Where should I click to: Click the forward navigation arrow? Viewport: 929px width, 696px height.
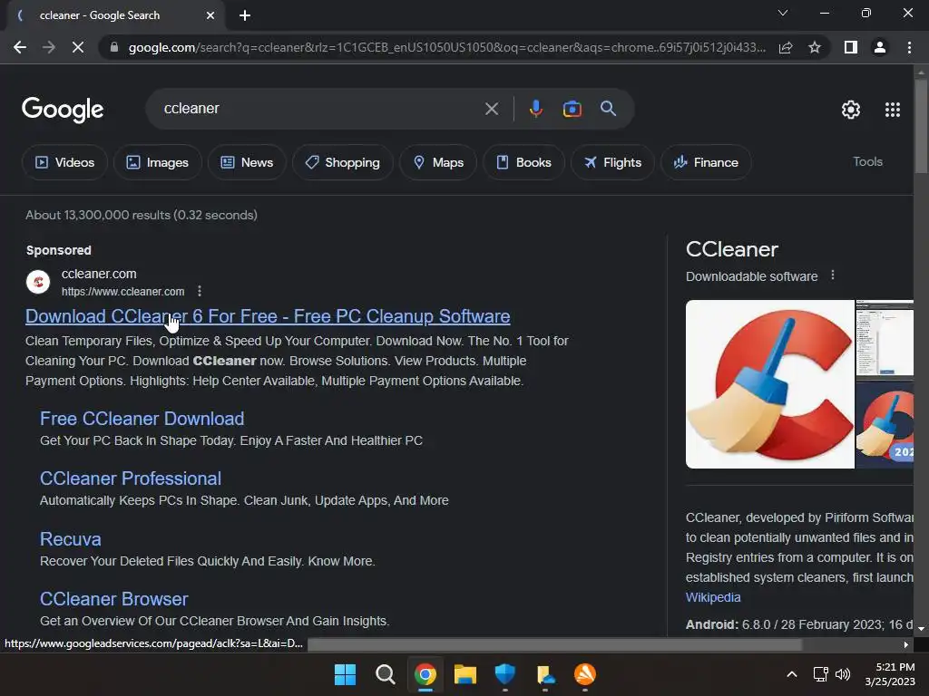click(x=49, y=47)
